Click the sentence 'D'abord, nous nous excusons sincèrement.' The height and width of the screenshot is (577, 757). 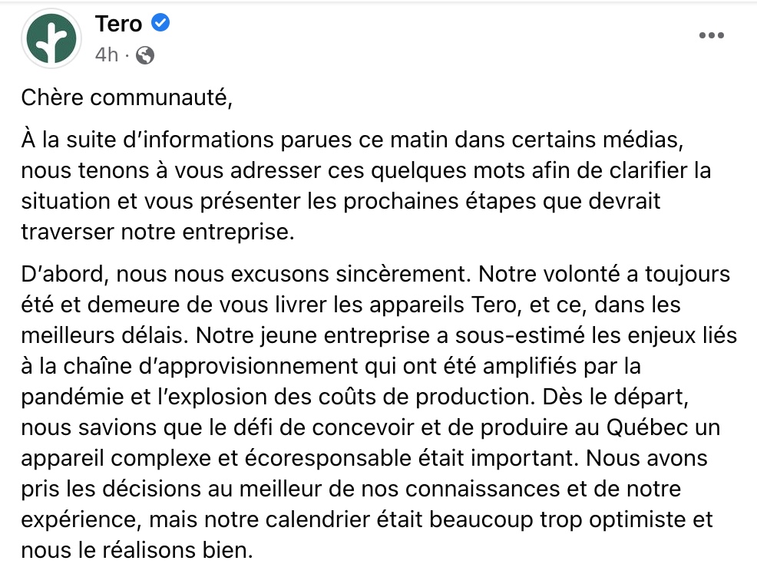(x=246, y=274)
